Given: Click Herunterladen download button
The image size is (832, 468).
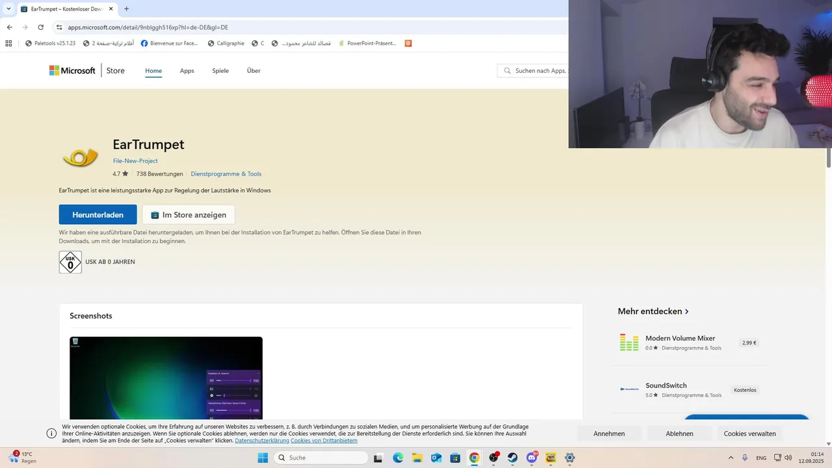Looking at the screenshot, I should [98, 214].
